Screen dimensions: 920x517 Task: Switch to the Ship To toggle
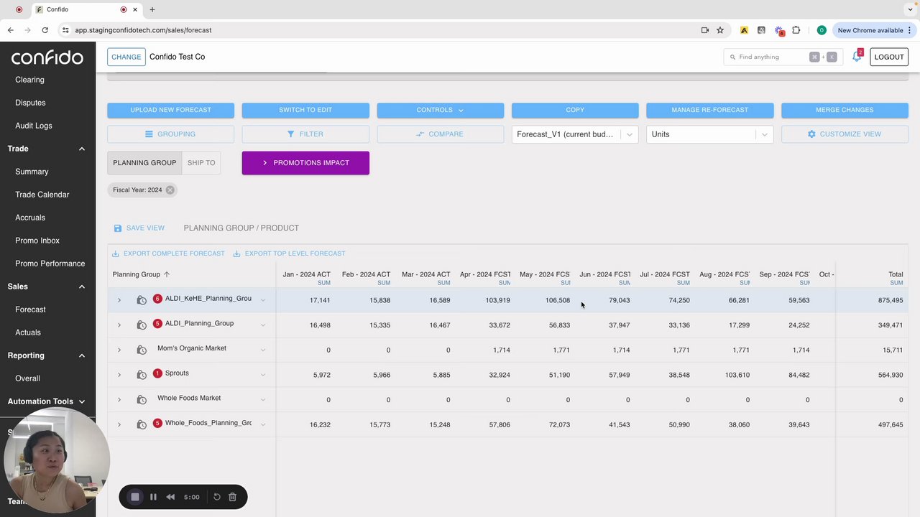coord(201,163)
